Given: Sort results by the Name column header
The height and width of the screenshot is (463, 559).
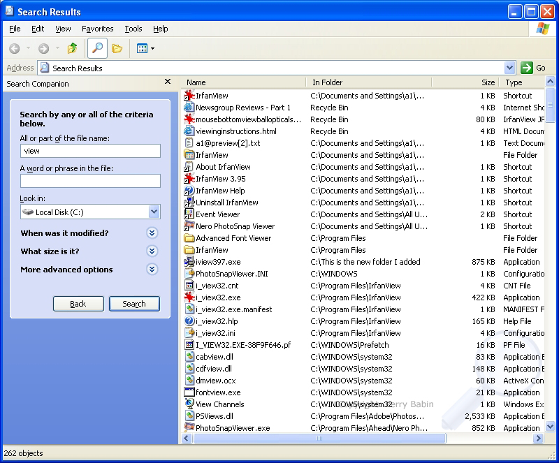Looking at the screenshot, I should 243,82.
